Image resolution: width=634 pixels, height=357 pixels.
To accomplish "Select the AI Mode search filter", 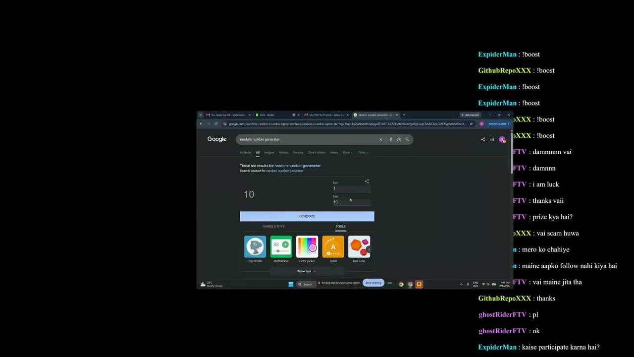I will tap(245, 153).
